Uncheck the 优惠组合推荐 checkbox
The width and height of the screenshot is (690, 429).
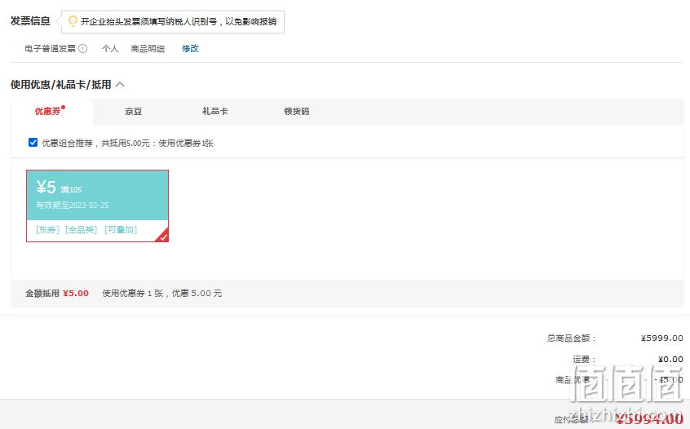33,142
